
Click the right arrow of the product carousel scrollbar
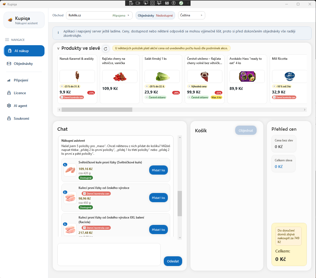tap(304, 110)
